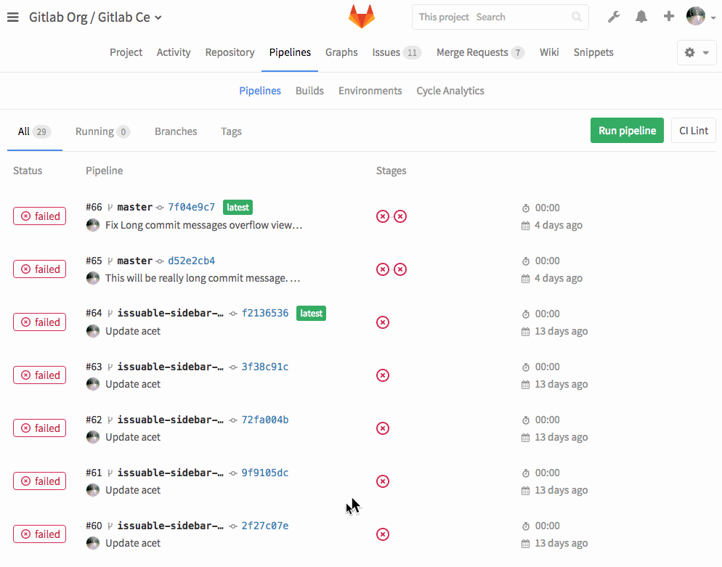722x567 pixels.
Task: Switch to the Builds section
Action: 309,90
